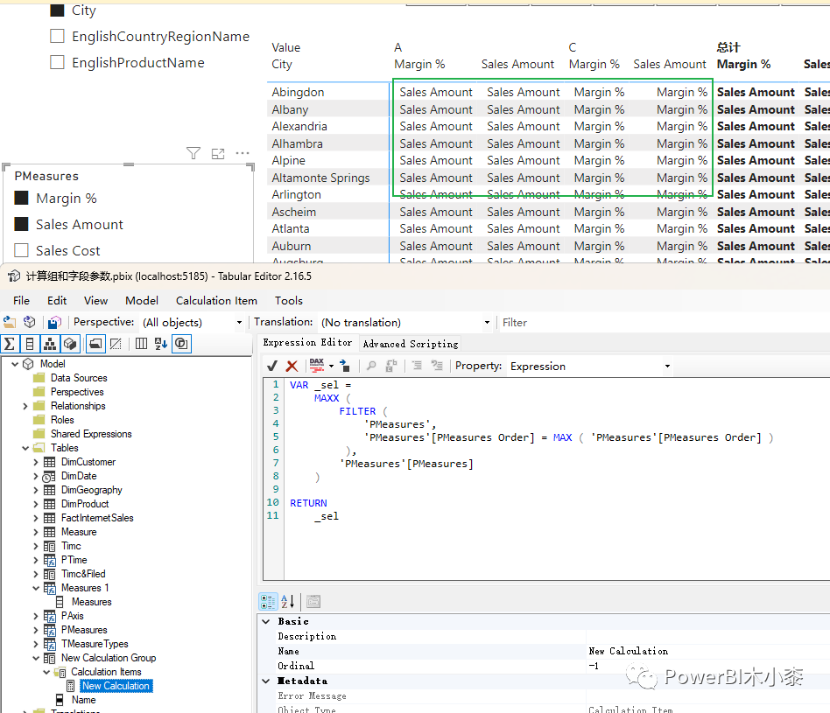The width and height of the screenshot is (830, 713).
Task: Sort properties alphabetically icon
Action: [x=288, y=601]
